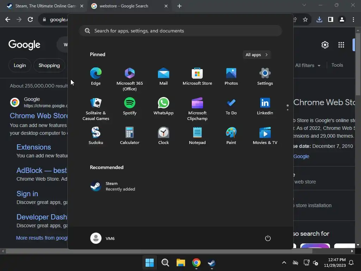Open Google quick settings gear

point(325,45)
